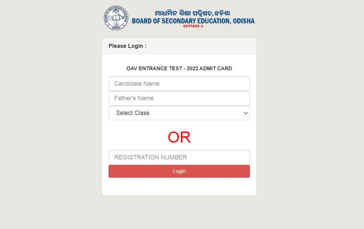The width and height of the screenshot is (364, 229).
Task: Click the Login button to submit credentials
Action: [179, 171]
